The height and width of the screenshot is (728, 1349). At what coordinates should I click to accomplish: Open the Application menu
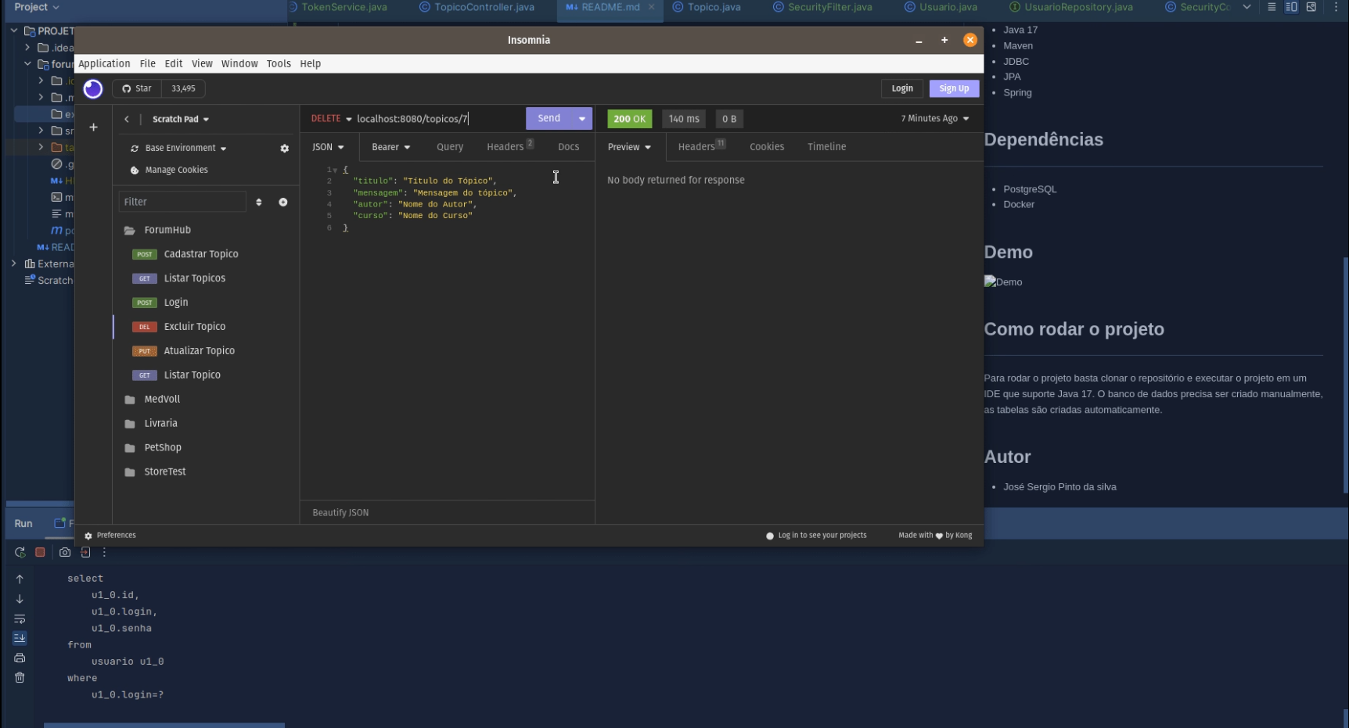click(104, 64)
